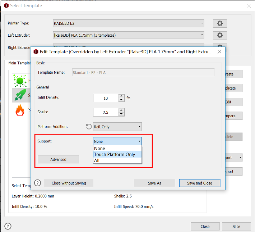Screen dimensions: 255x232
Task: Choose All in the Support list
Action: tap(117, 160)
